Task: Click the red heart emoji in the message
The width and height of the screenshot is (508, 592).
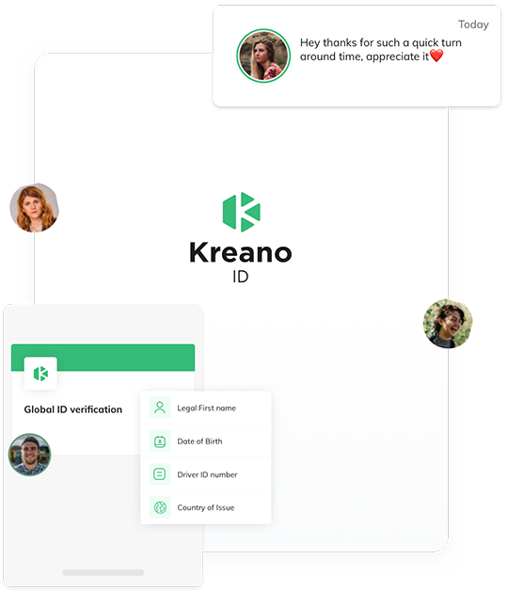Action: tap(437, 56)
